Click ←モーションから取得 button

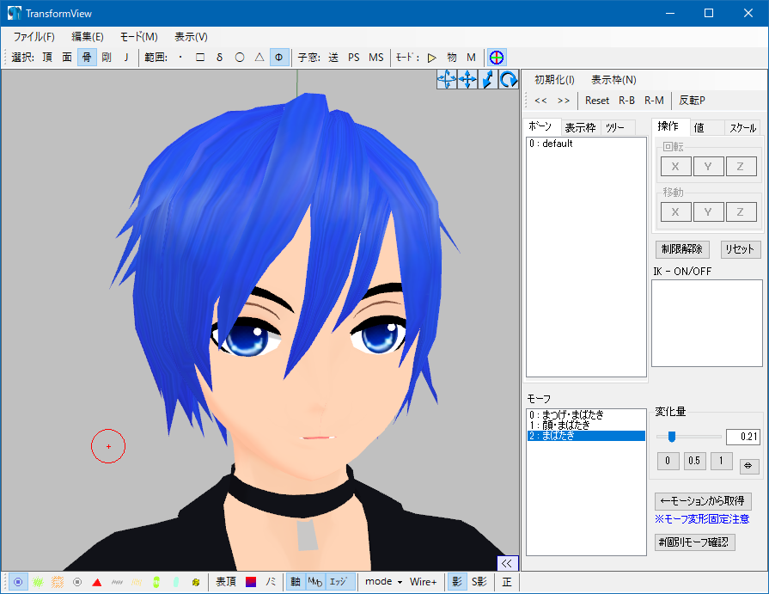(x=704, y=501)
